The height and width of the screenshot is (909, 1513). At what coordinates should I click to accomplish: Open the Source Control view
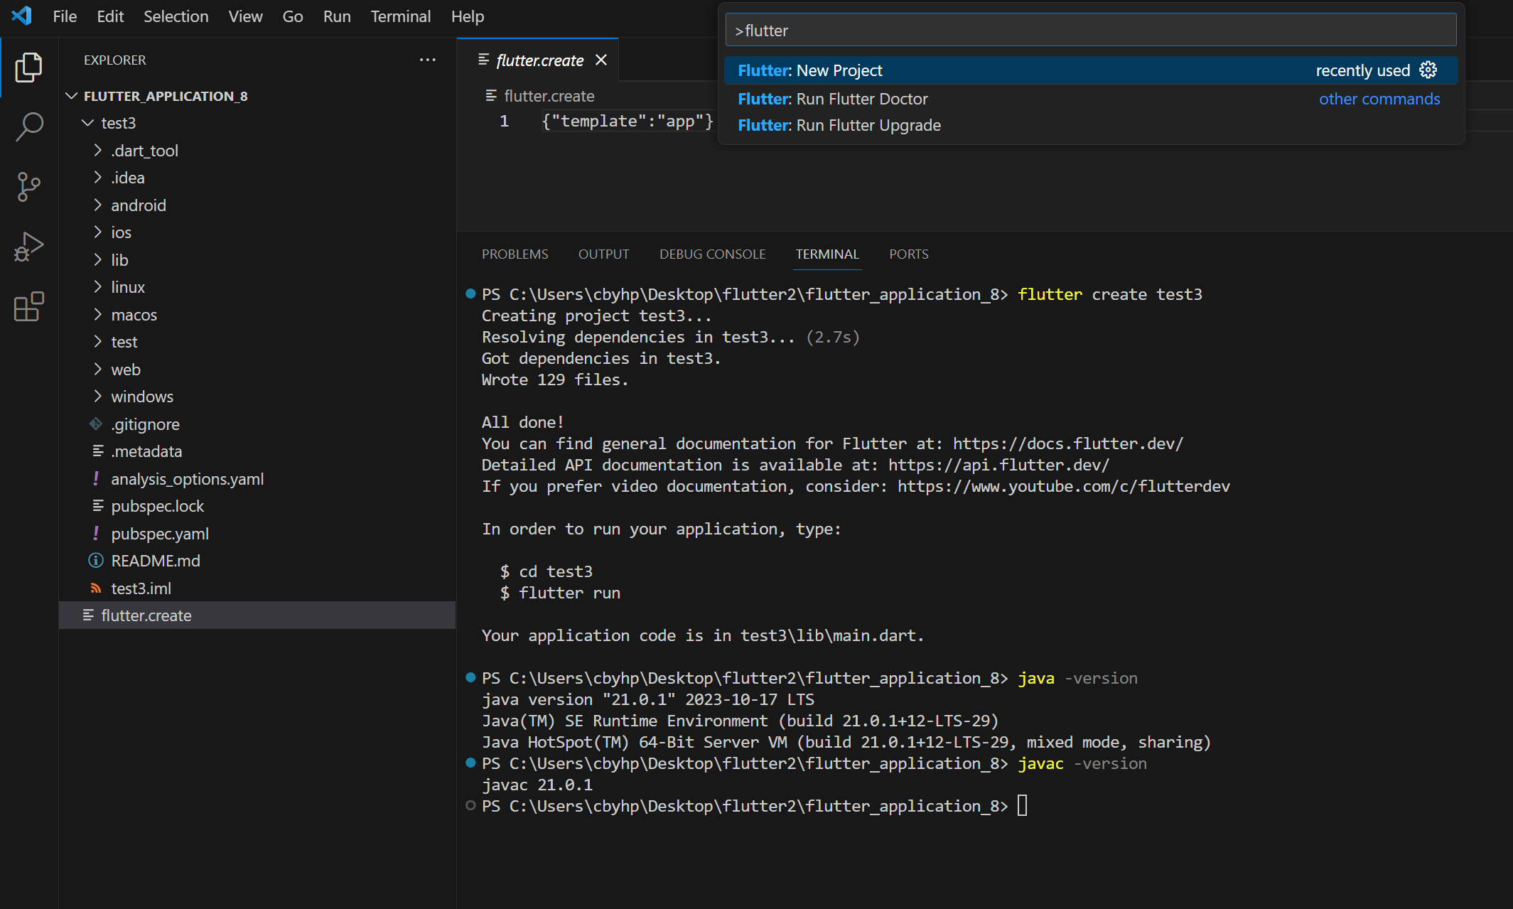coord(28,186)
